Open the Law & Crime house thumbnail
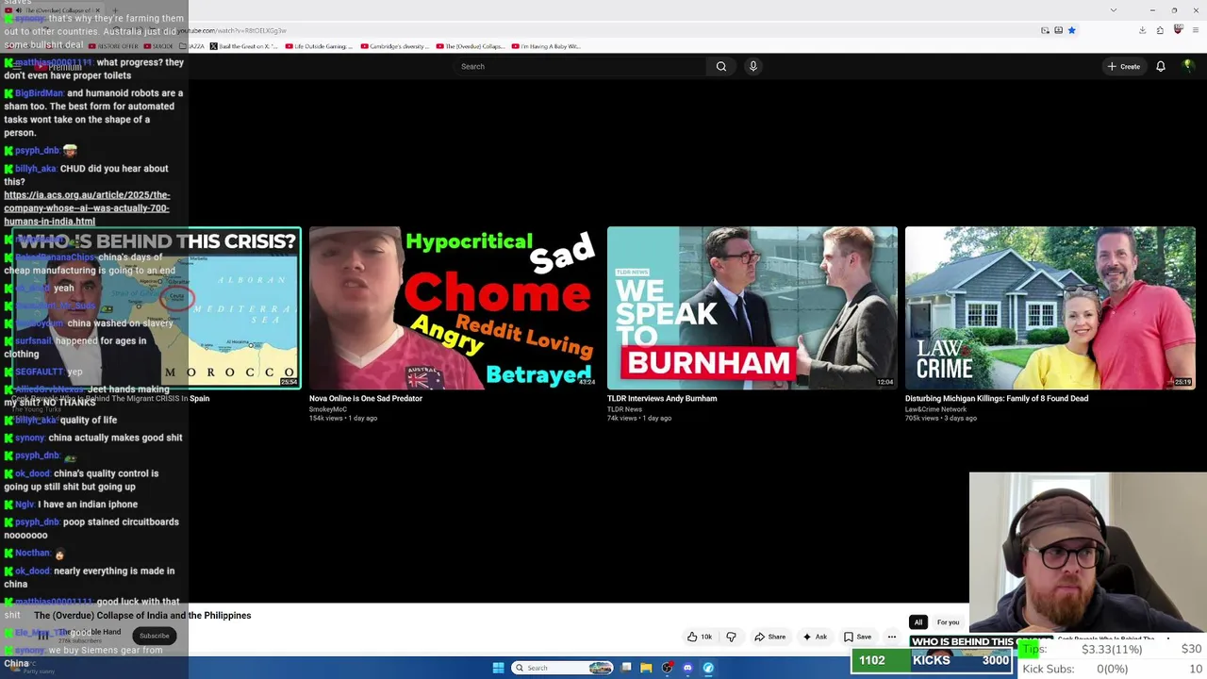1207x679 pixels. [1050, 307]
